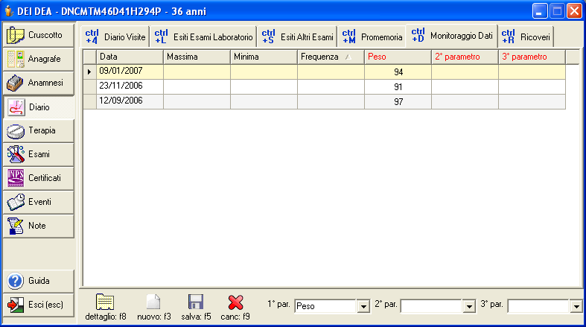The height and width of the screenshot is (327, 586).
Task: Delete entry with the red canc icon
Action: tap(236, 302)
